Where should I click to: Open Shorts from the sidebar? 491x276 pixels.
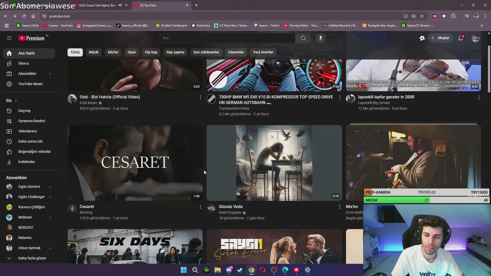29,63
